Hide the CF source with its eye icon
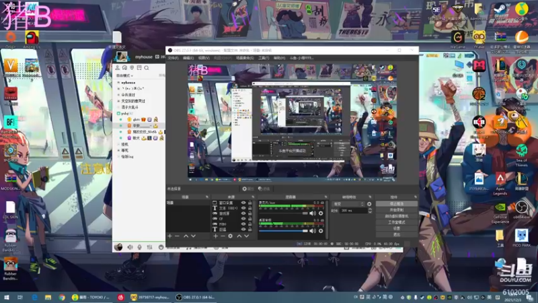 click(x=243, y=218)
